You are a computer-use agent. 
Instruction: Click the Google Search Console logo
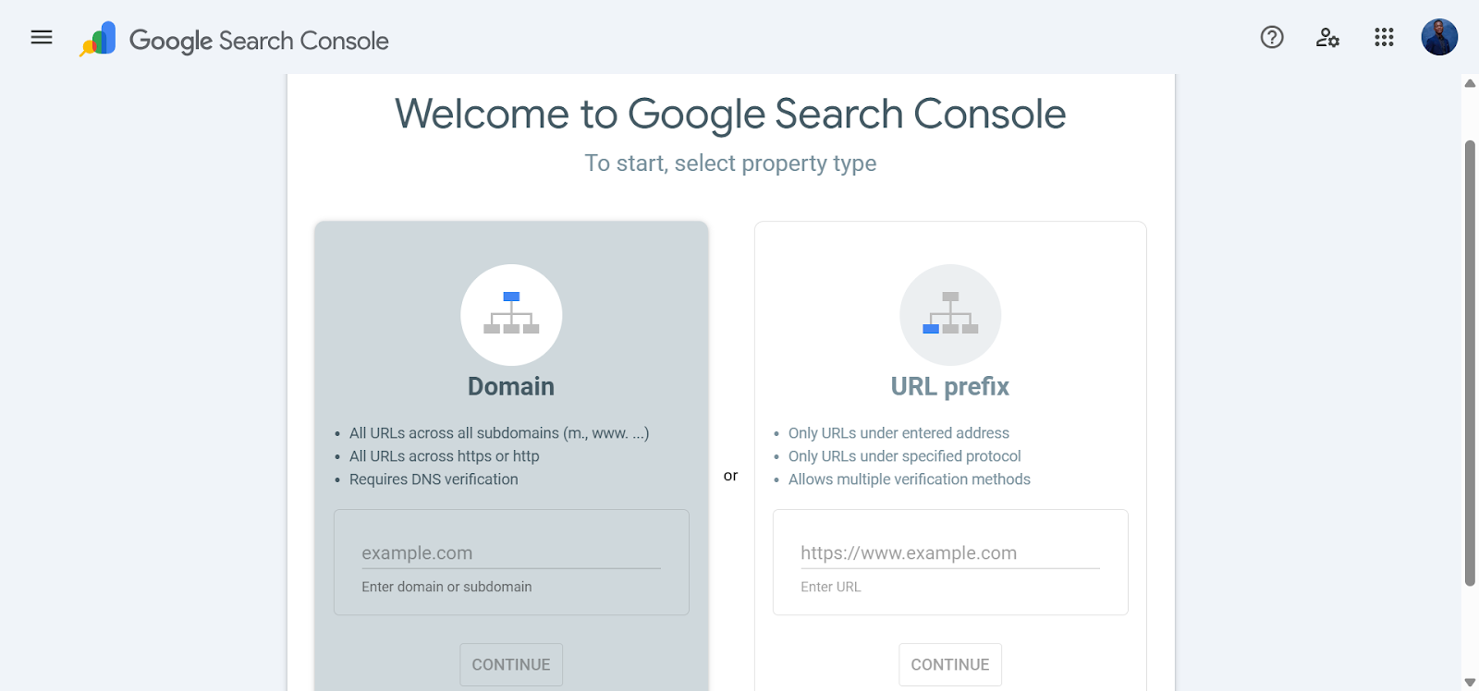pyautogui.click(x=98, y=40)
